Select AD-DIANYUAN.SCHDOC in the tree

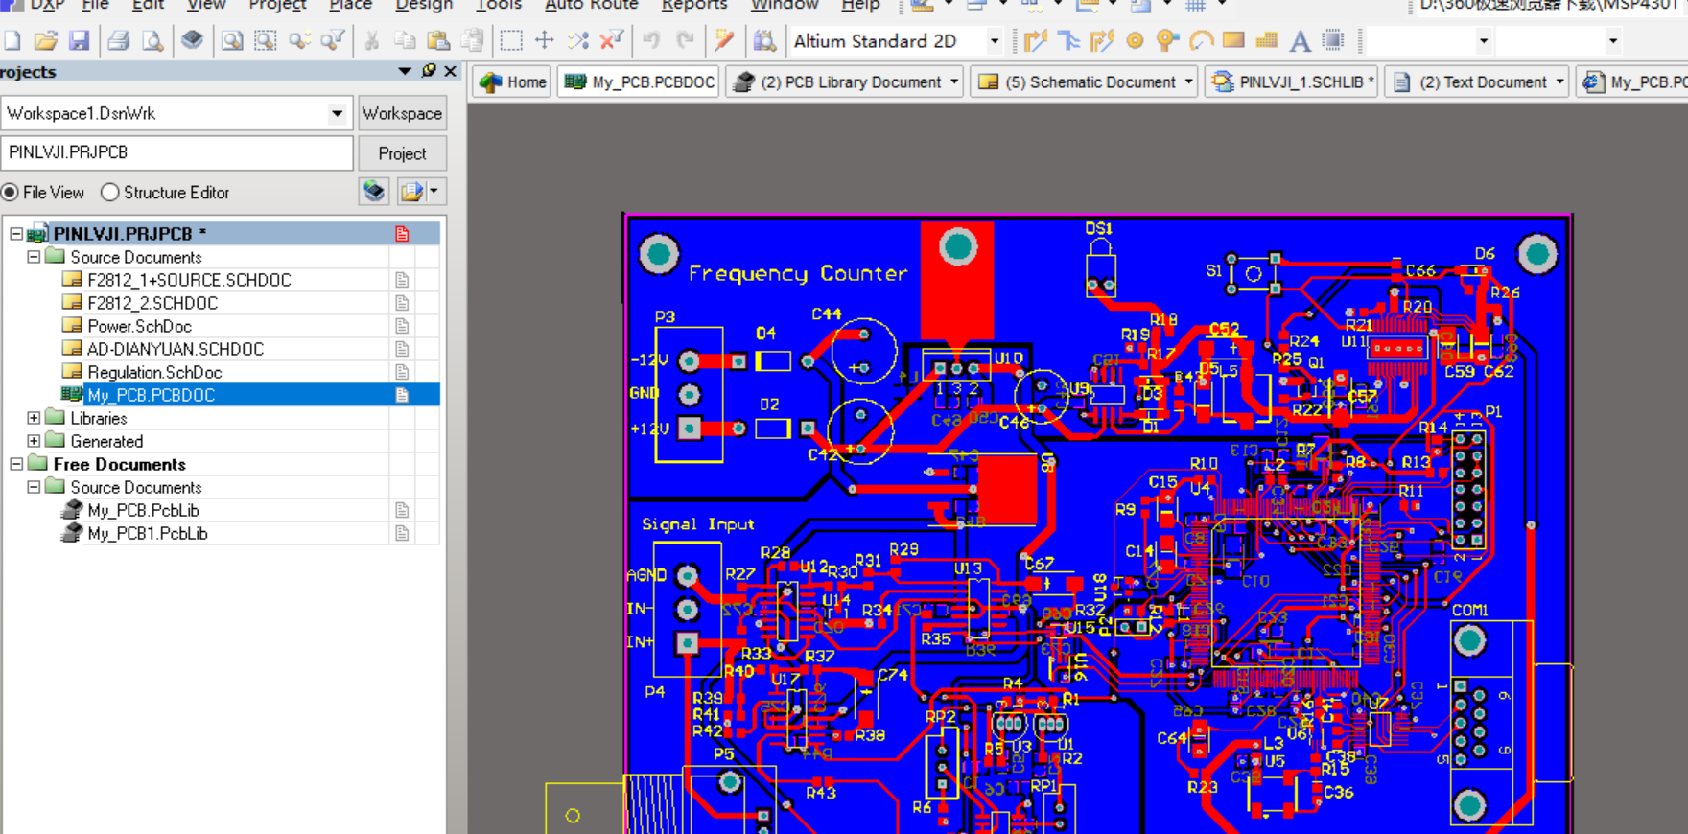[x=175, y=349]
